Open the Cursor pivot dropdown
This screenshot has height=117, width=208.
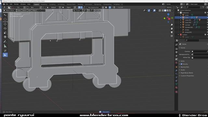(78, 10)
